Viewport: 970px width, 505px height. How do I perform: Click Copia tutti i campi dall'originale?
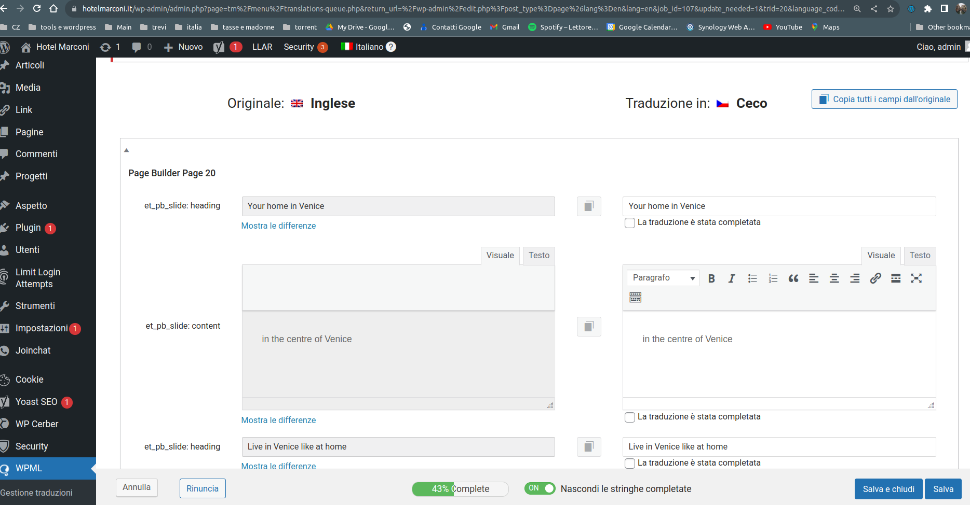tap(884, 99)
